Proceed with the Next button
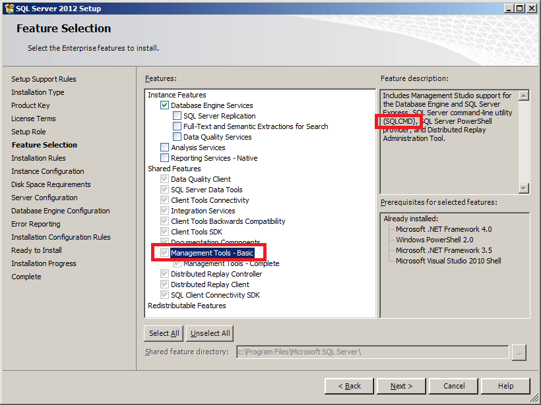 [x=401, y=386]
